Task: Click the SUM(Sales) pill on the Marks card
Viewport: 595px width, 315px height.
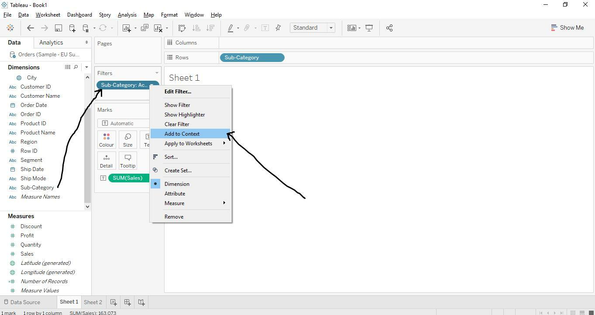Action: 127,178
